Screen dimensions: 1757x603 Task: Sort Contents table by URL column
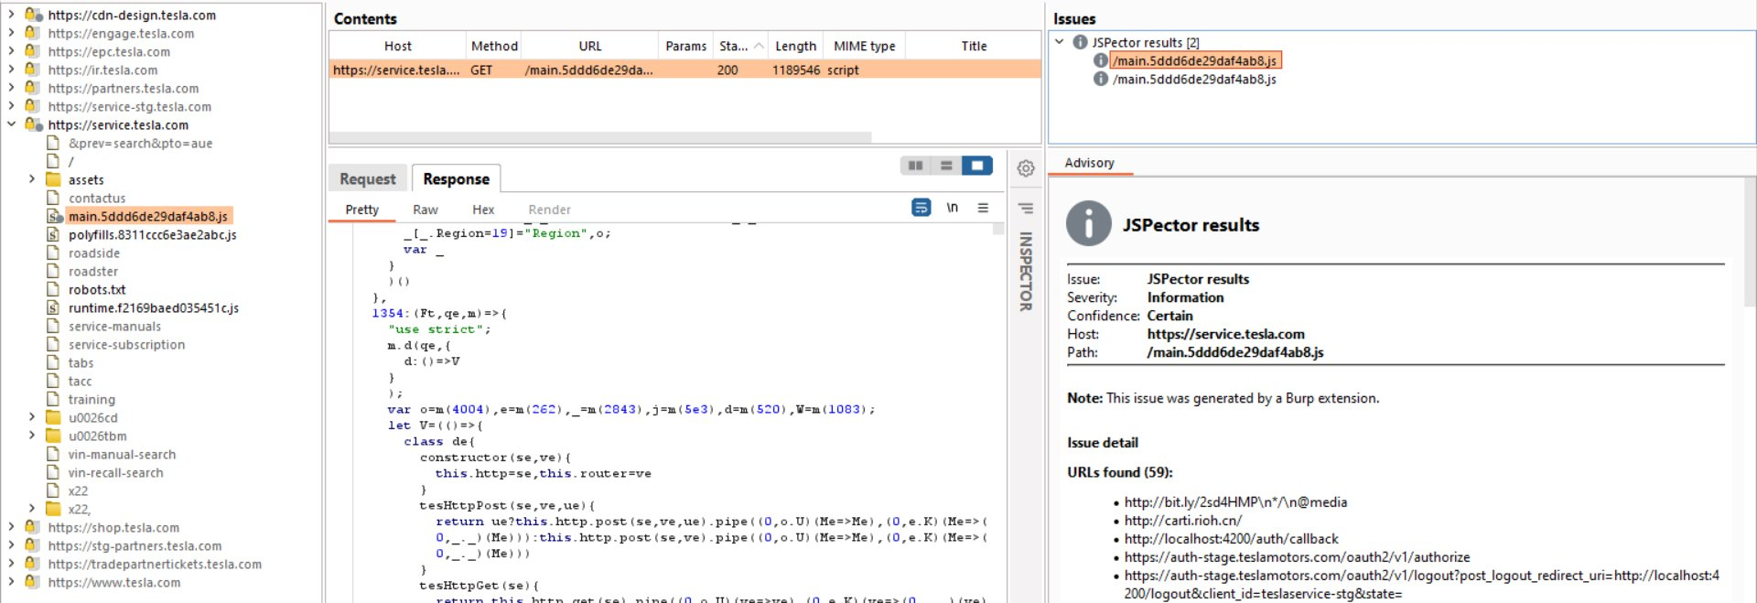(x=590, y=46)
